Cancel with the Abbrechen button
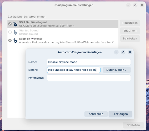 tap(96, 114)
